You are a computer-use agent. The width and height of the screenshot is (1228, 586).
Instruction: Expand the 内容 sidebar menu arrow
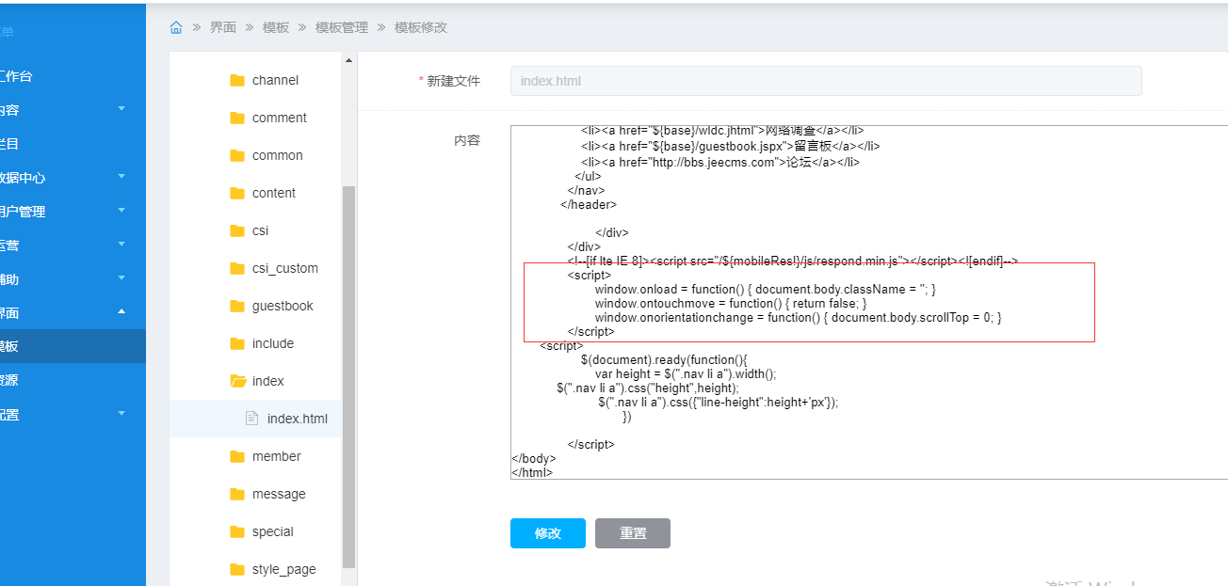(x=121, y=109)
